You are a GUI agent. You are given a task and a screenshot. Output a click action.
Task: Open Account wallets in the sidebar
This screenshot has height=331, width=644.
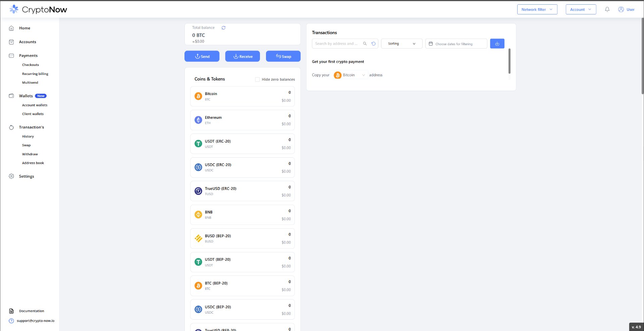pos(35,105)
